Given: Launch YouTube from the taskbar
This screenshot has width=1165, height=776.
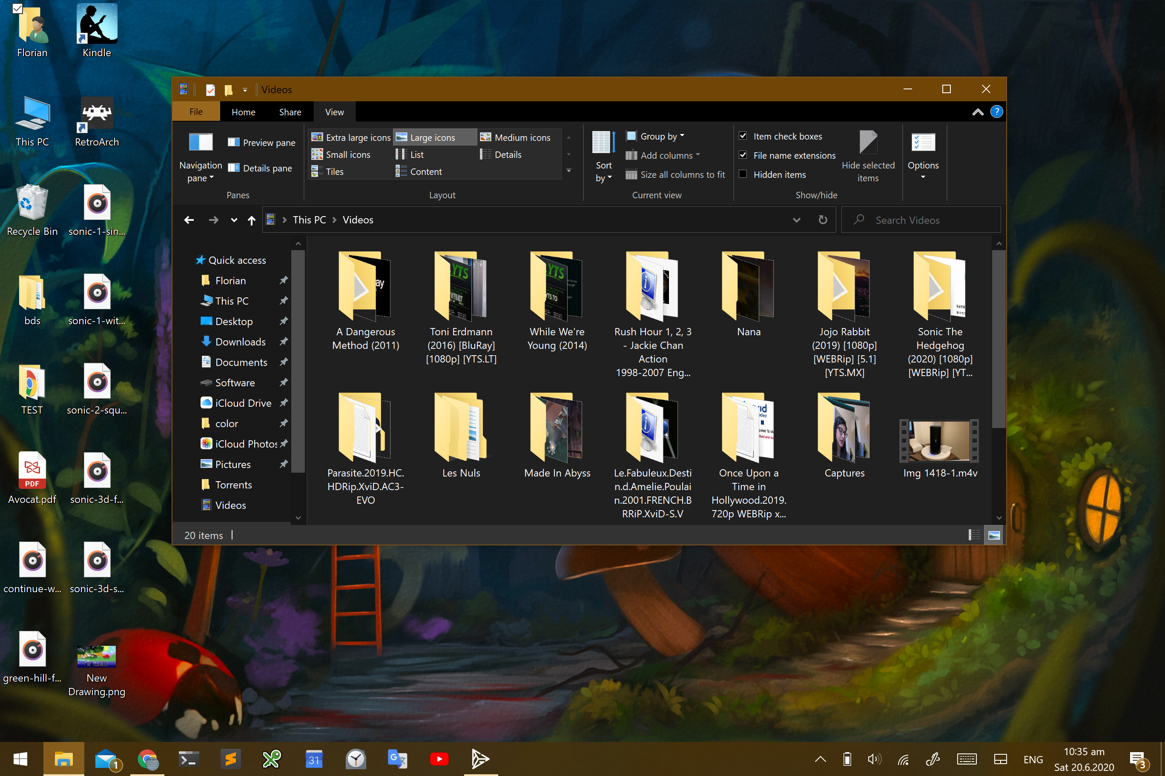Looking at the screenshot, I should pos(439,759).
